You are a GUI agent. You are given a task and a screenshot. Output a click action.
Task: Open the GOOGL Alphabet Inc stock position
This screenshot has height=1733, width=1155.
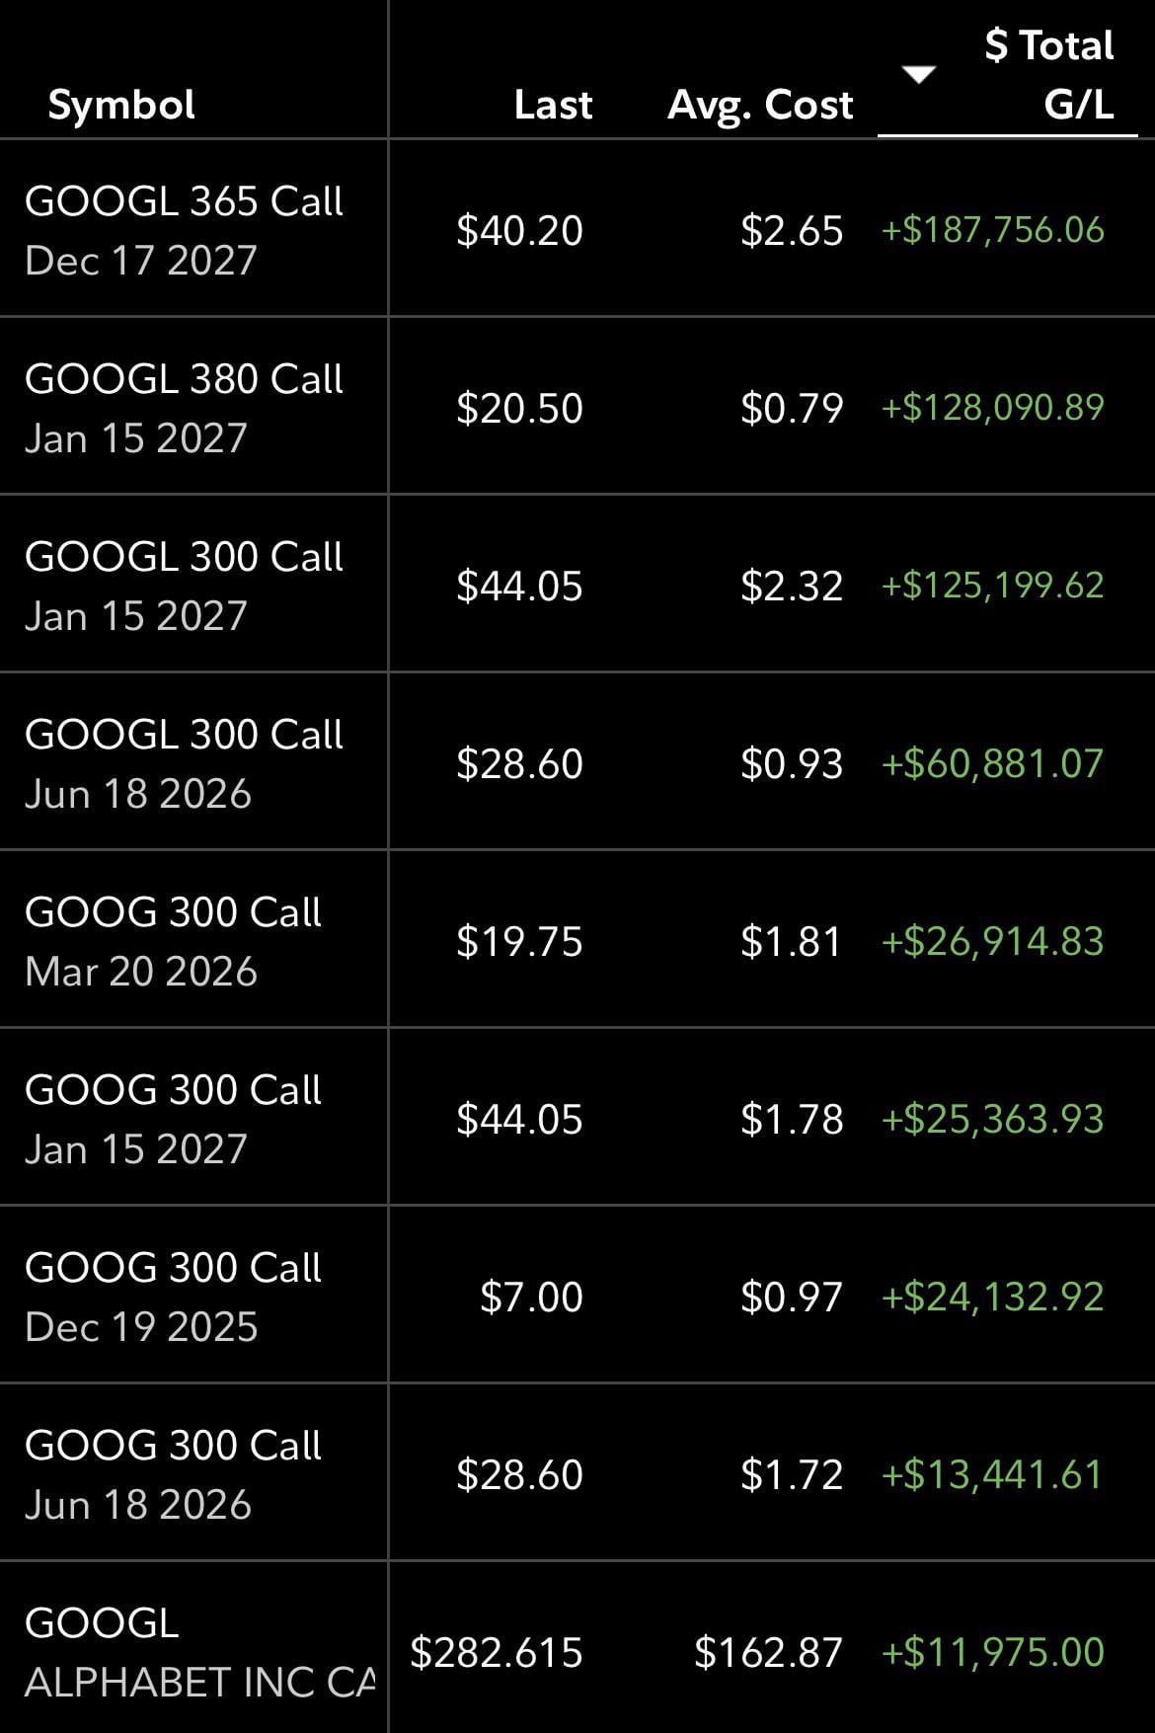coord(197,1652)
